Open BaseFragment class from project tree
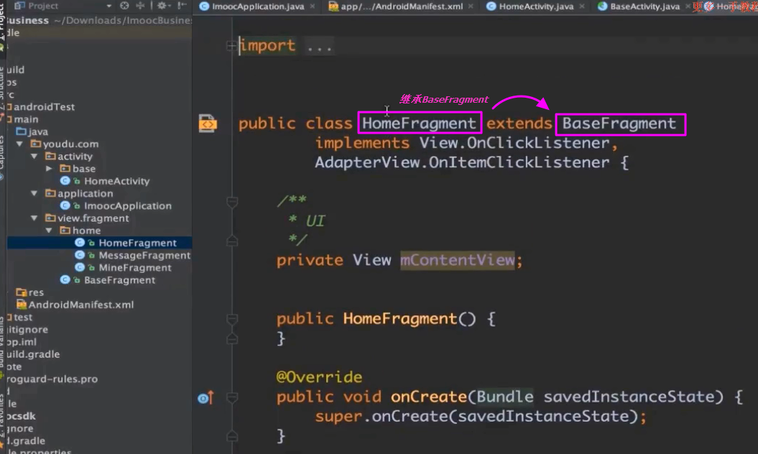The height and width of the screenshot is (454, 758). (x=119, y=280)
